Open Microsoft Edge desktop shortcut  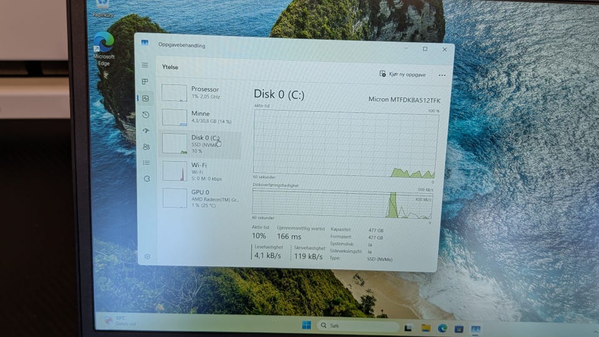coord(104,49)
